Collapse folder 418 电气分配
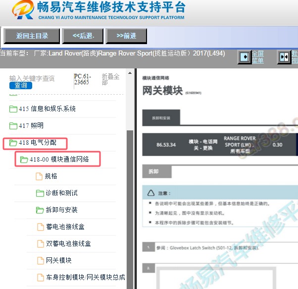The image size is (298, 289). tap(37, 142)
